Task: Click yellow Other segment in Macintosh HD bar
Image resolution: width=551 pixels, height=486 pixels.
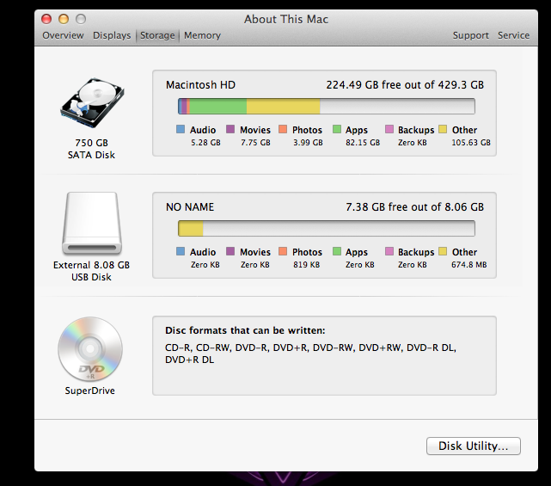Action: [x=283, y=106]
